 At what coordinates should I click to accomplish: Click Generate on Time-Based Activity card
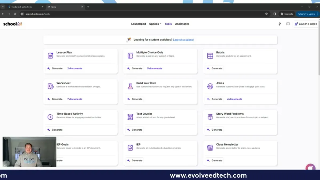coord(55,130)
